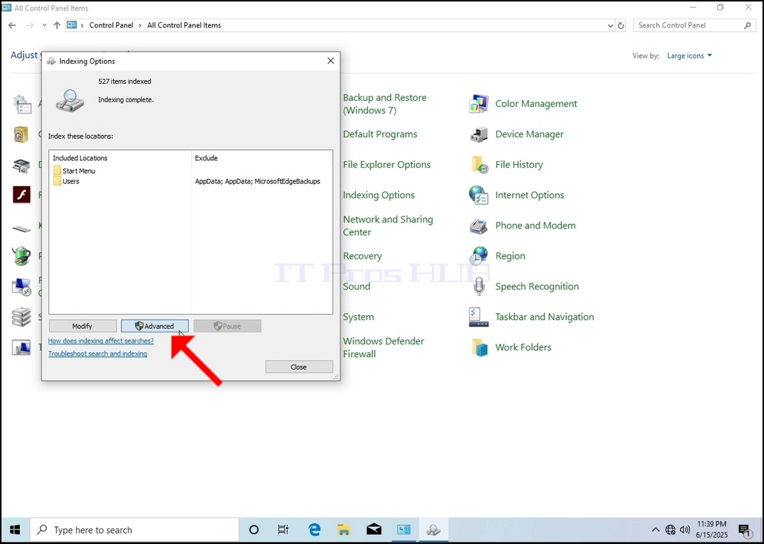Select the Users folder in Included Locations

tap(66, 181)
